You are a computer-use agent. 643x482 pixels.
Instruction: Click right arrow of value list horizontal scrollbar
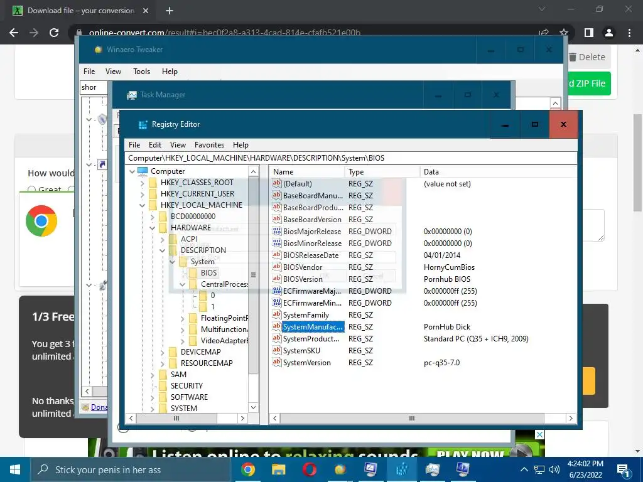[x=571, y=418]
